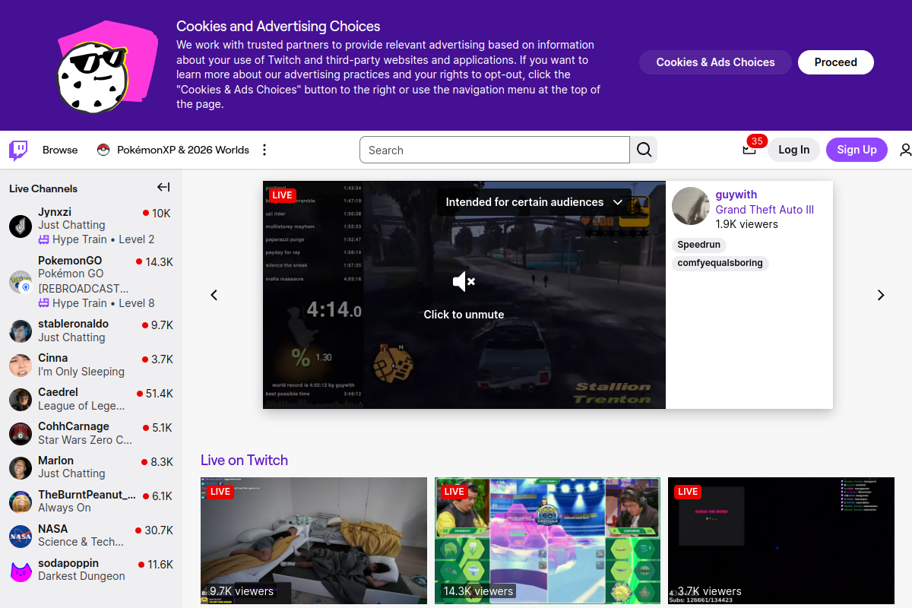Open the Twitch home logo
The width and height of the screenshot is (912, 608).
(18, 150)
